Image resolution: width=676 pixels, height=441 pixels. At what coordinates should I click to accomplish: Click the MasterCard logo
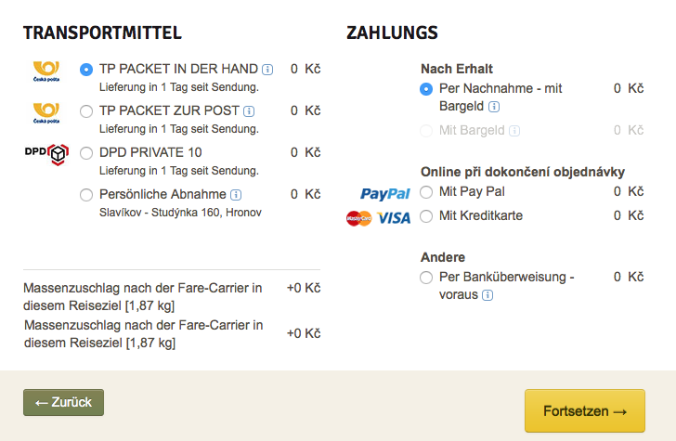tap(358, 218)
